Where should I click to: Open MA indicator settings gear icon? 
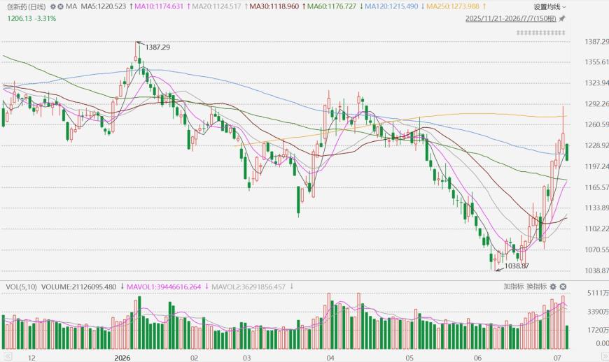click(53, 6)
